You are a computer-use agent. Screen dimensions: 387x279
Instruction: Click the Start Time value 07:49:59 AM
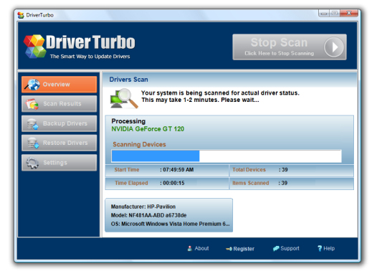(x=178, y=169)
